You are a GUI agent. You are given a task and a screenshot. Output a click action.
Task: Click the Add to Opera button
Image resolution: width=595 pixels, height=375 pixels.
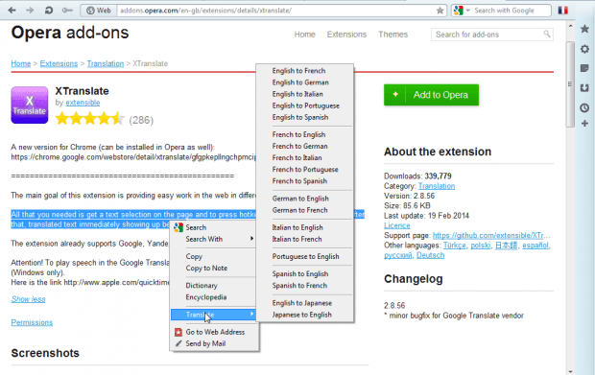pyautogui.click(x=431, y=95)
